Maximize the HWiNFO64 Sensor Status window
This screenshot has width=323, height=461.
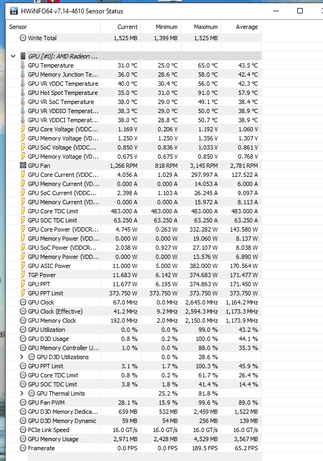[300, 11]
